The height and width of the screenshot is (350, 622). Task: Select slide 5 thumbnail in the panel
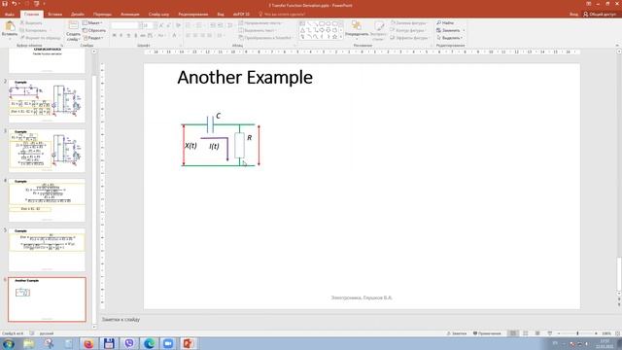pyautogui.click(x=47, y=250)
